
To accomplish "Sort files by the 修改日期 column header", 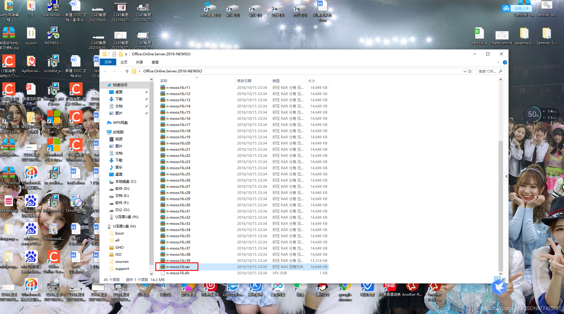I will coord(253,81).
